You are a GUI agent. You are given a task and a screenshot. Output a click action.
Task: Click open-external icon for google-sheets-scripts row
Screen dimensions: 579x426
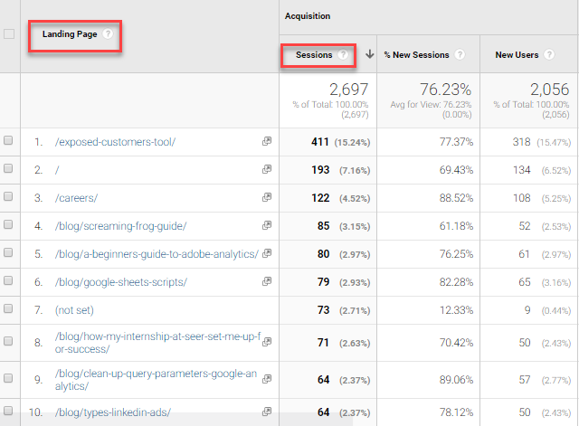[267, 282]
